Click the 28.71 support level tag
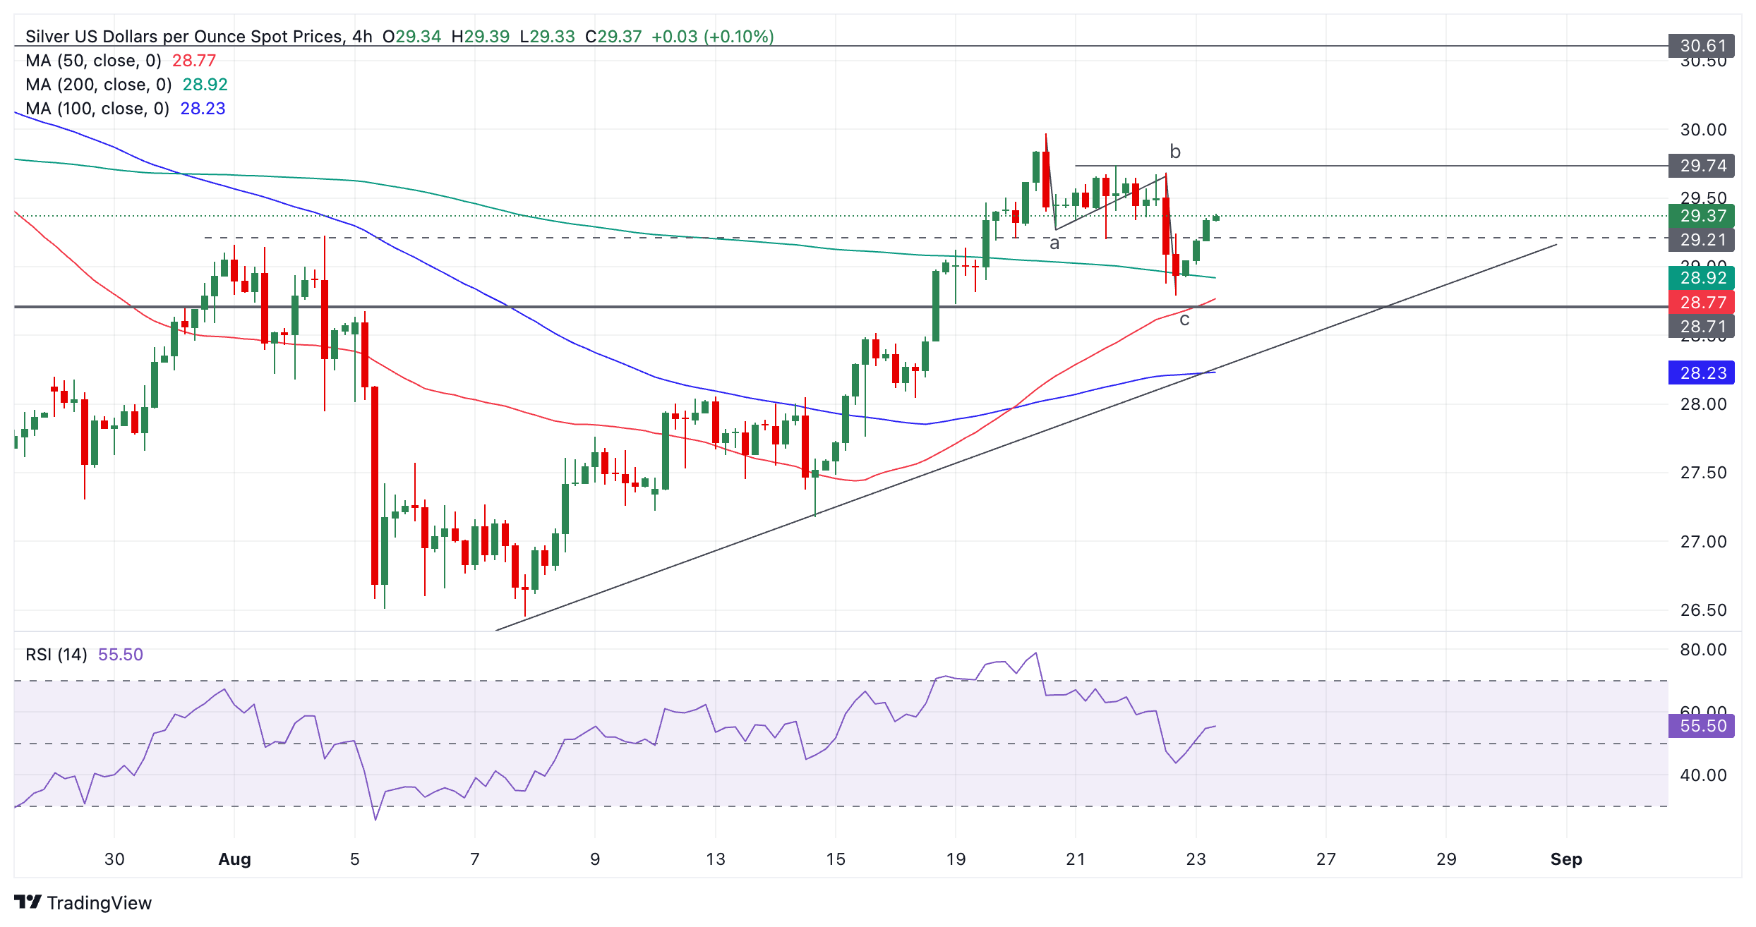 [x=1702, y=327]
